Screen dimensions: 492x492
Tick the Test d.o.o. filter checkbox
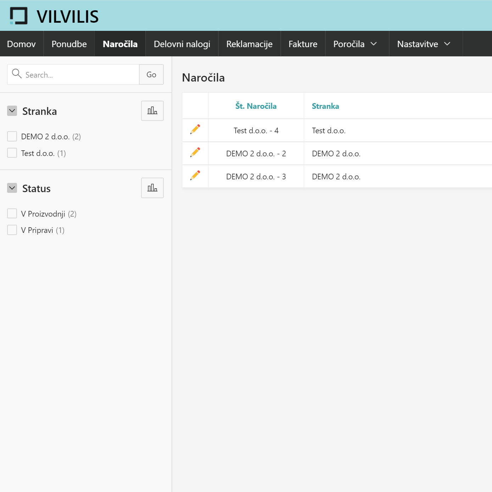[12, 153]
